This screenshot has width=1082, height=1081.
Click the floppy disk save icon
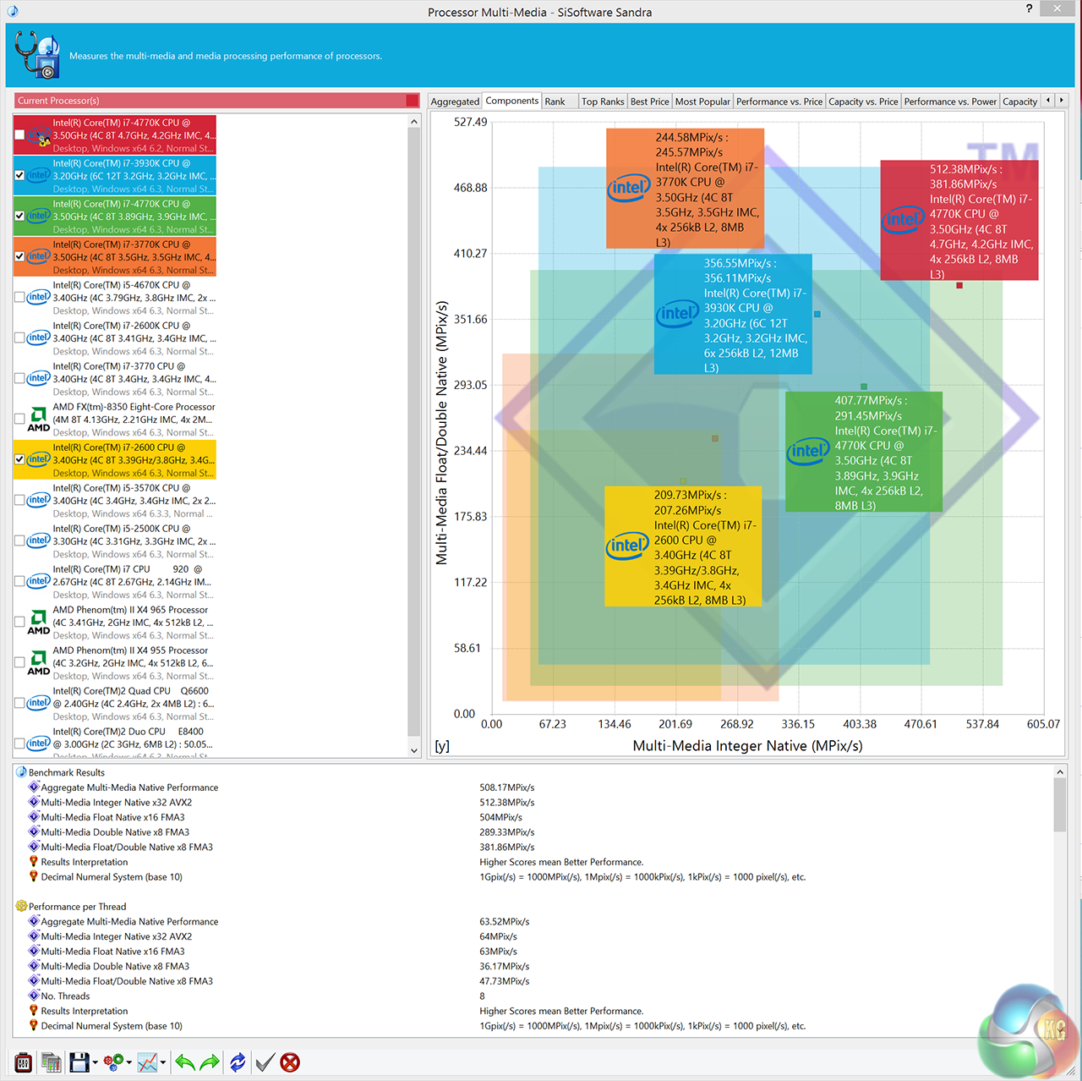coord(79,1062)
